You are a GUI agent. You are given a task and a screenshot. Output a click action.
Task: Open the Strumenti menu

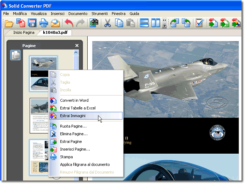(x=99, y=14)
